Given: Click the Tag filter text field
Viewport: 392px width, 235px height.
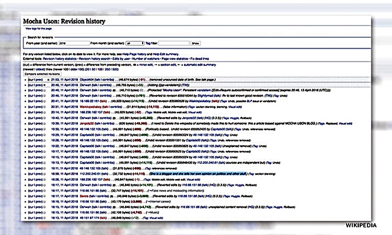Looking at the screenshot, I should (175, 44).
